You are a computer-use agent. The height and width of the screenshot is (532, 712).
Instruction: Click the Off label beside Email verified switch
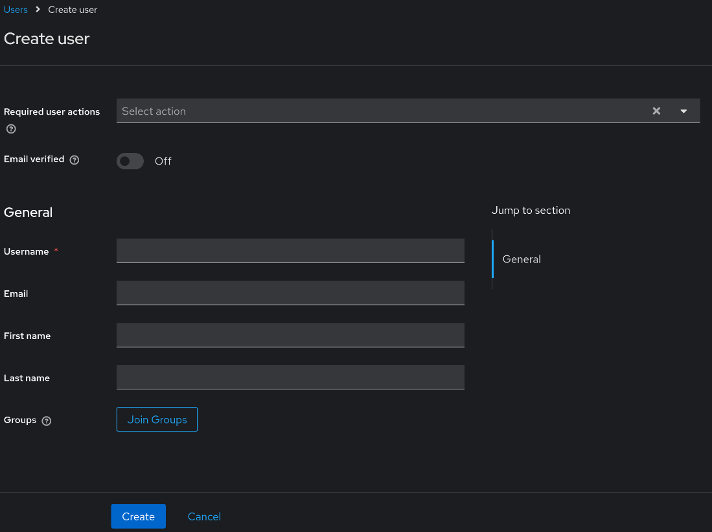tap(163, 161)
